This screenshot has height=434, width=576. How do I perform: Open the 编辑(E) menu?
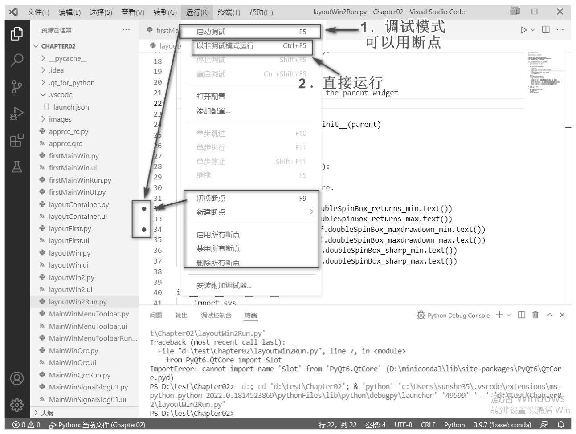pyautogui.click(x=69, y=12)
